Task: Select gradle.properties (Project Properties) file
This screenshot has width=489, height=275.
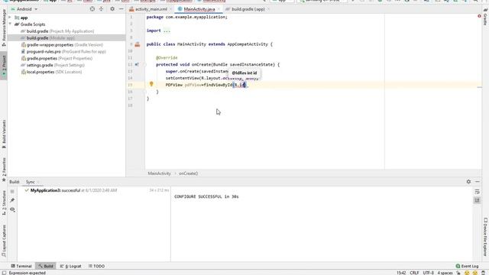Action: click(57, 59)
